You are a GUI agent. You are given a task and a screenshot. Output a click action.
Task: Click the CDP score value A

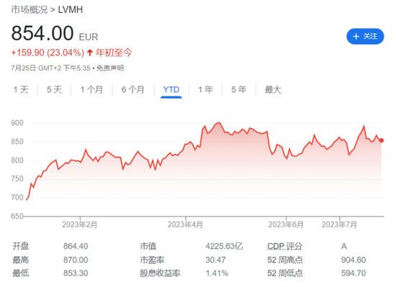(344, 246)
